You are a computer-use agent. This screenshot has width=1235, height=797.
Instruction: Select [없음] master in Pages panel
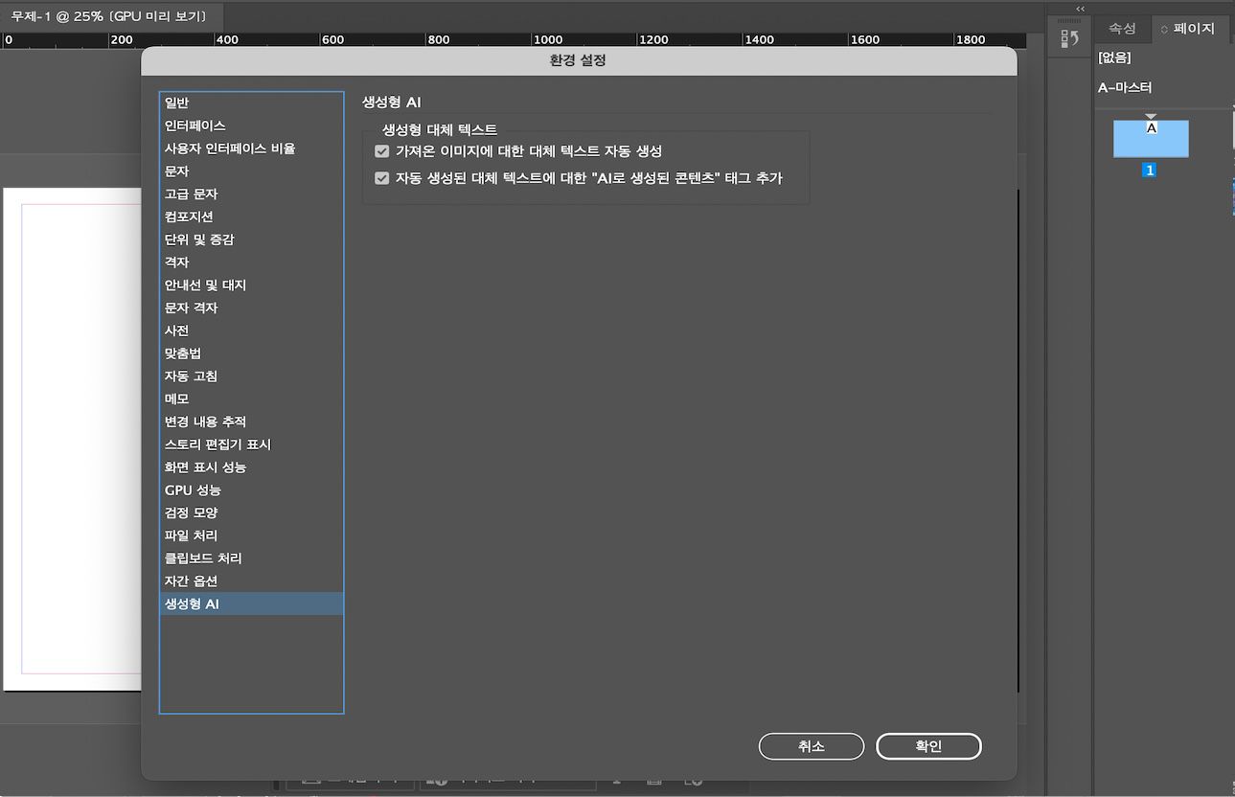point(1114,58)
